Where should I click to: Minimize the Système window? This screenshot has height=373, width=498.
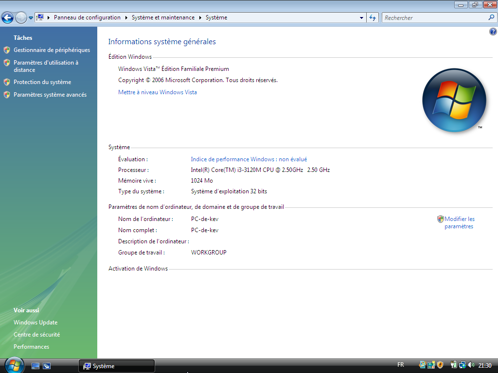pyautogui.click(x=461, y=4)
